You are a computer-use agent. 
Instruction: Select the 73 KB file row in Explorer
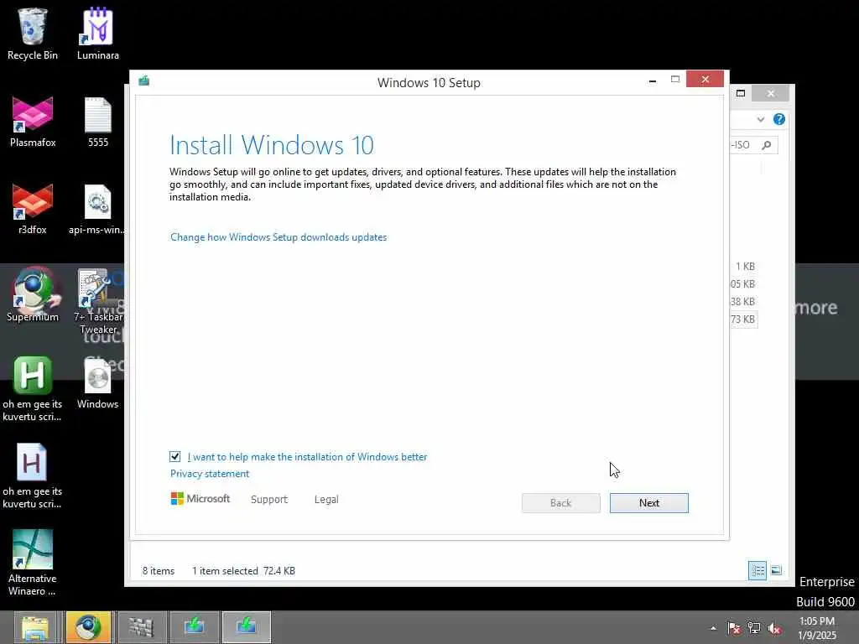click(743, 319)
